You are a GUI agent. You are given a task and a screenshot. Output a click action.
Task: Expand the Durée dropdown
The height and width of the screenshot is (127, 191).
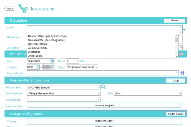77,61
